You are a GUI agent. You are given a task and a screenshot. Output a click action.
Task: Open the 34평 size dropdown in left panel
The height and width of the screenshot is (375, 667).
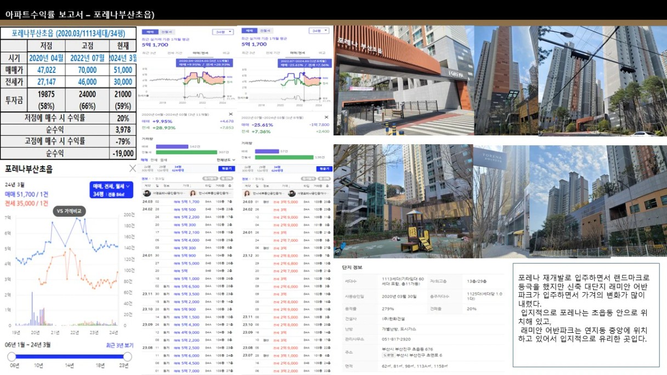(x=223, y=32)
